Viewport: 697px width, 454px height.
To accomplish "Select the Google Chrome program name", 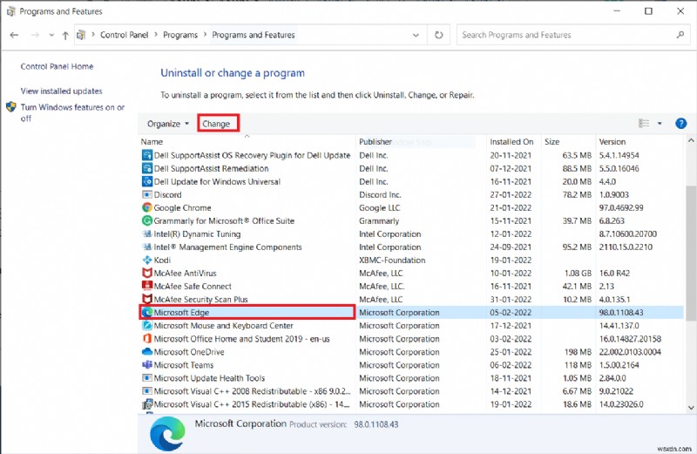I will (182, 207).
